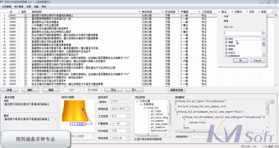Click the ID column header to sort
The image size is (279, 148).
click(x=11, y=12)
